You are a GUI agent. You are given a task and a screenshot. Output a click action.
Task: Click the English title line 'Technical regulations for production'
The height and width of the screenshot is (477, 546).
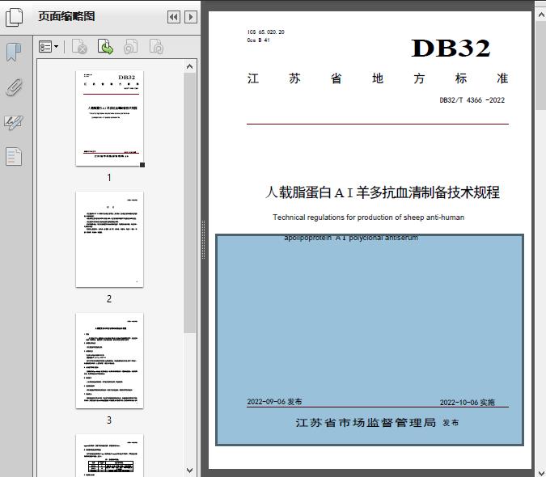pos(368,217)
